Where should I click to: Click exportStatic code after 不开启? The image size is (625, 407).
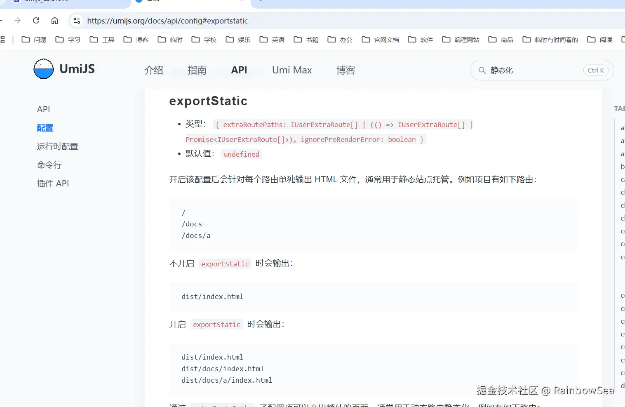click(225, 264)
